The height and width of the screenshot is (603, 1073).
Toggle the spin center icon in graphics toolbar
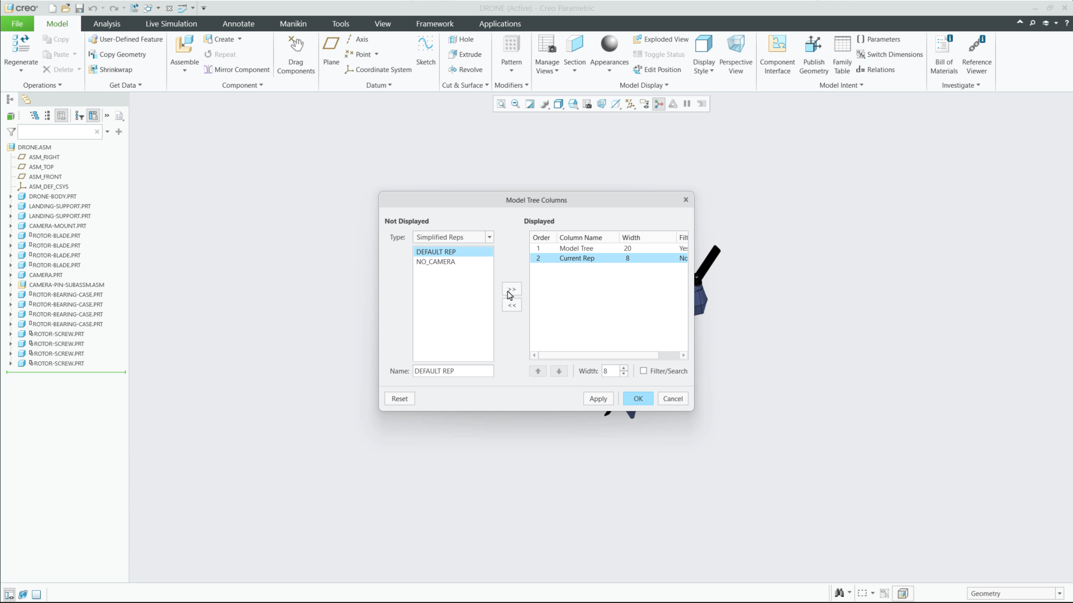pos(659,104)
